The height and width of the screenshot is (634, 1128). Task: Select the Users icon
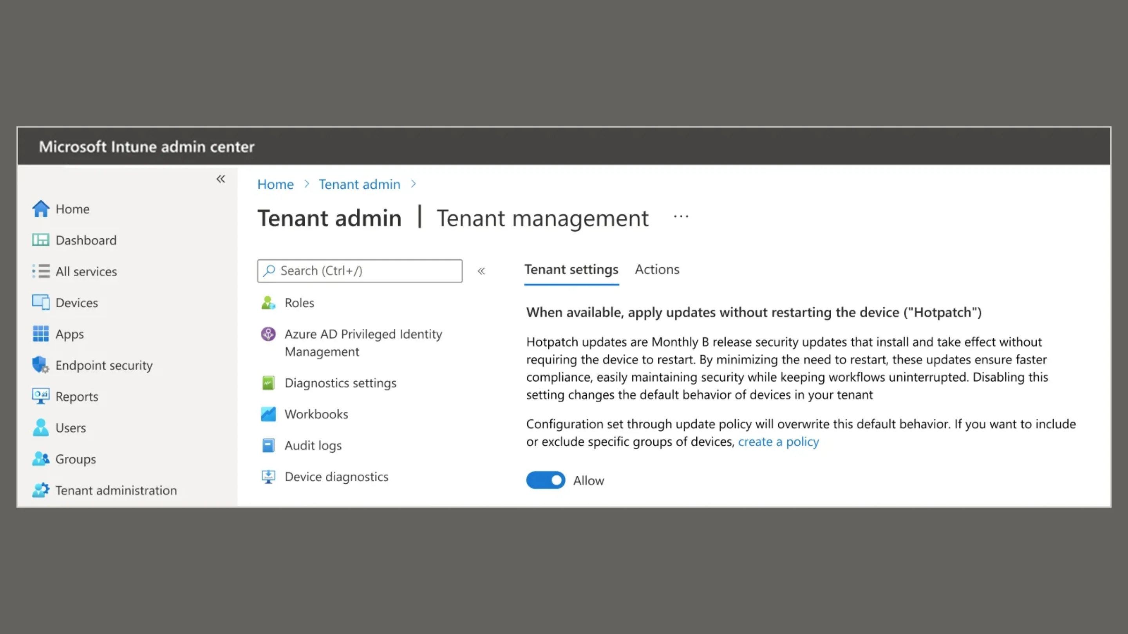tap(40, 427)
